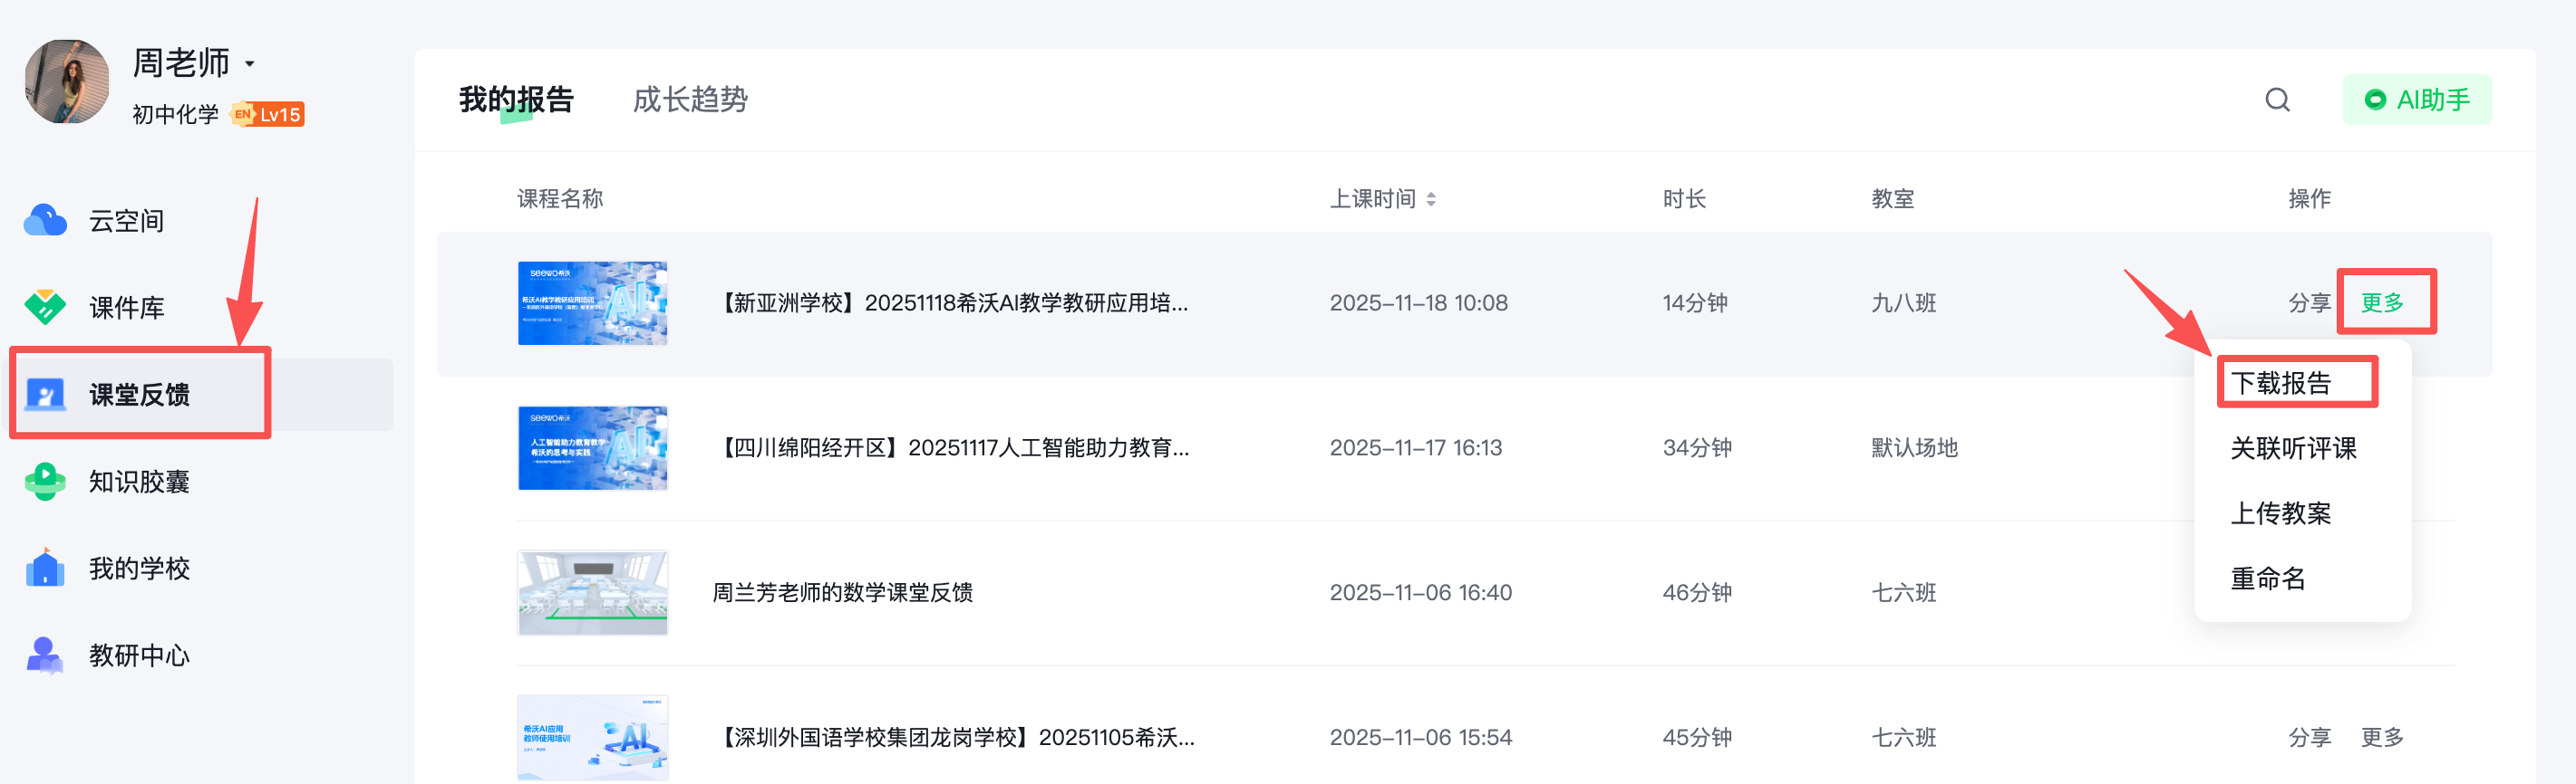
Task: Select 关联听评课 in the menu
Action: (x=2293, y=448)
